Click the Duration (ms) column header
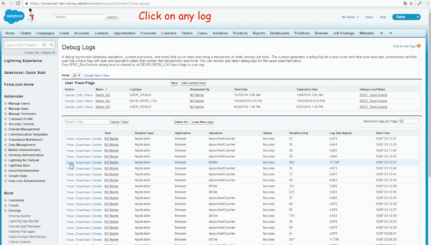Screen dimensions: 431x245 pos(298,133)
